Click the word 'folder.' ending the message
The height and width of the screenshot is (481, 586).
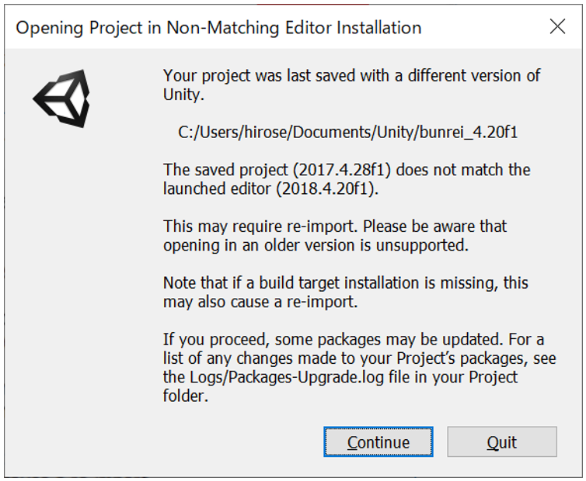pyautogui.click(x=187, y=396)
